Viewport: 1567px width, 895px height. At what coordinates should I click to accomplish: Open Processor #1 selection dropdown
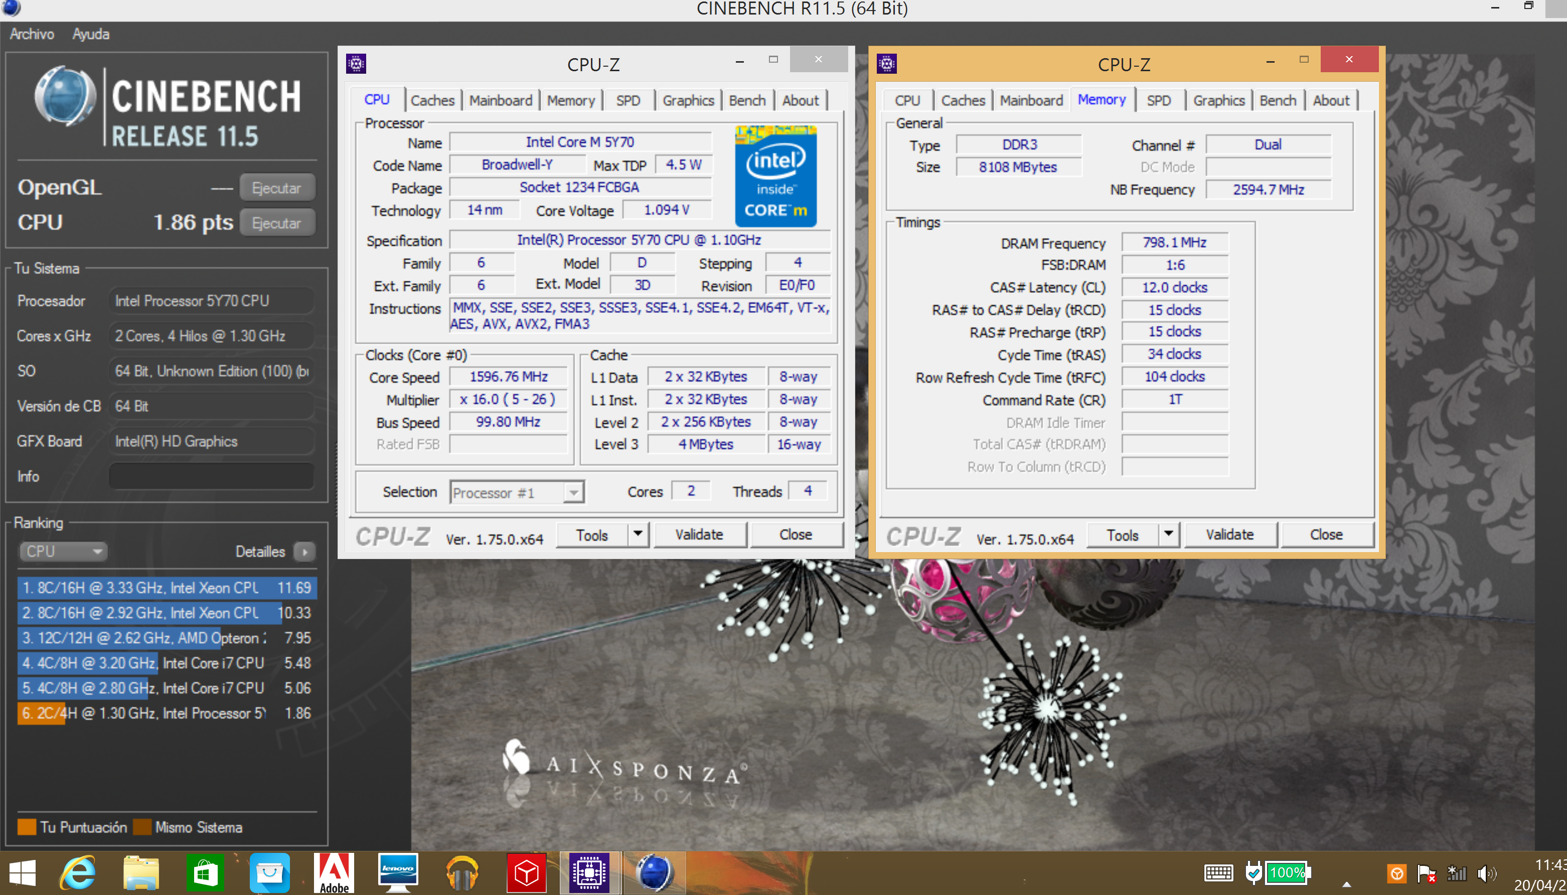click(516, 492)
